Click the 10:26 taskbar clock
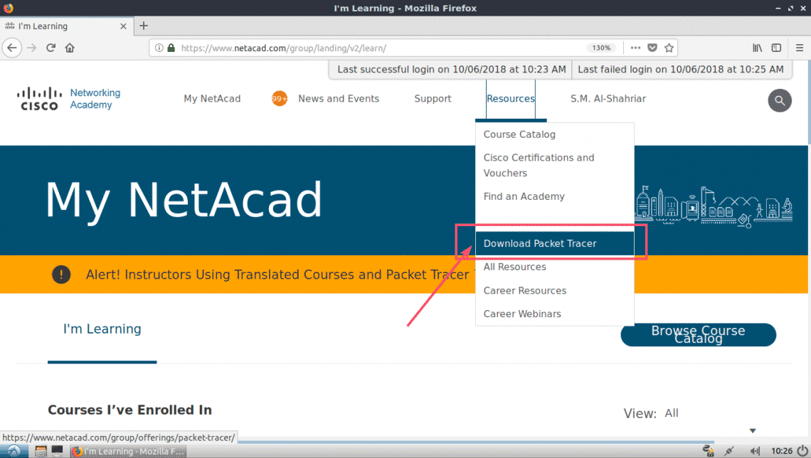 pos(782,452)
